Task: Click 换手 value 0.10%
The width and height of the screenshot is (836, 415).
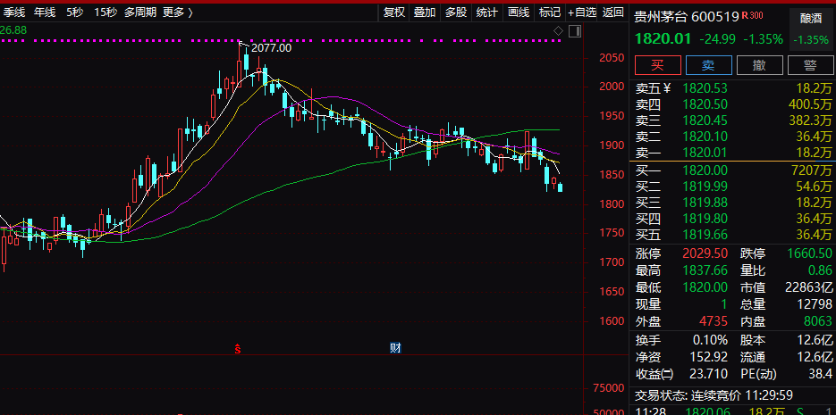Action: [710, 340]
